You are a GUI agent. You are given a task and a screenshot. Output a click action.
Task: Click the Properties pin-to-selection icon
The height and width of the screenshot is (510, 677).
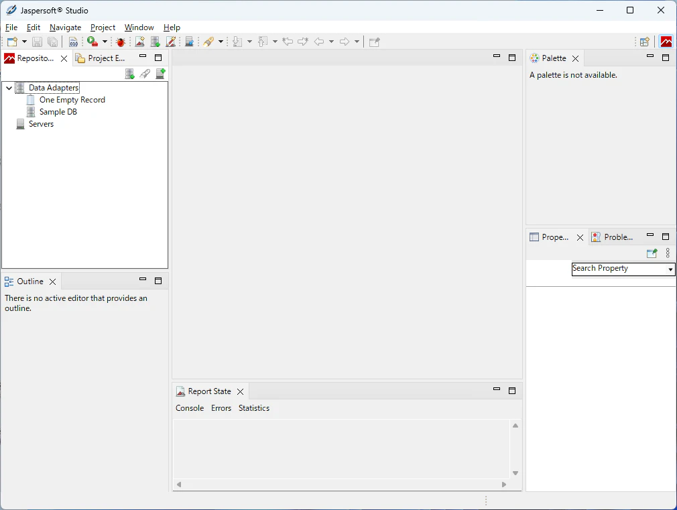pyautogui.click(x=652, y=253)
